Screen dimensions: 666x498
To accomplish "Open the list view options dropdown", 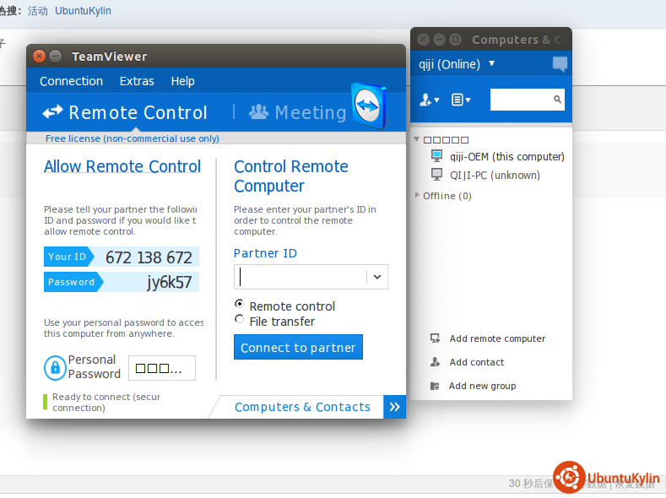I will 461,100.
